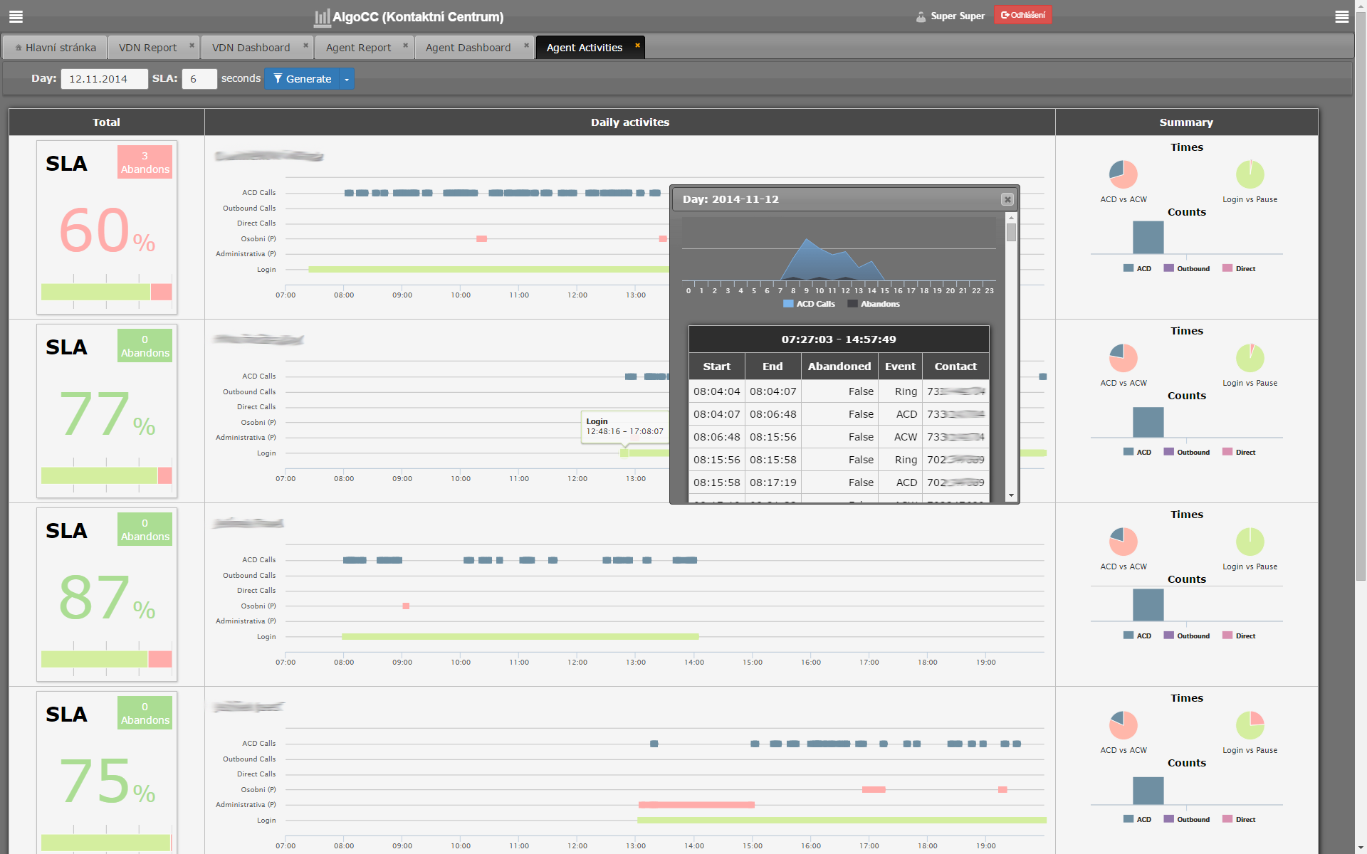Viewport: 1367px width, 854px height.
Task: Toggle Outbound legend in first Counts chart
Action: (x=1186, y=269)
